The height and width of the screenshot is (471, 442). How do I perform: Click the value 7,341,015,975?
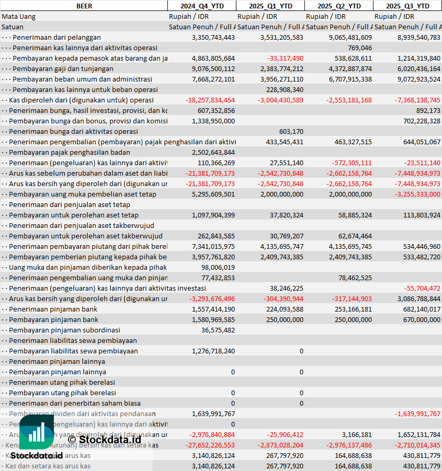click(x=213, y=247)
